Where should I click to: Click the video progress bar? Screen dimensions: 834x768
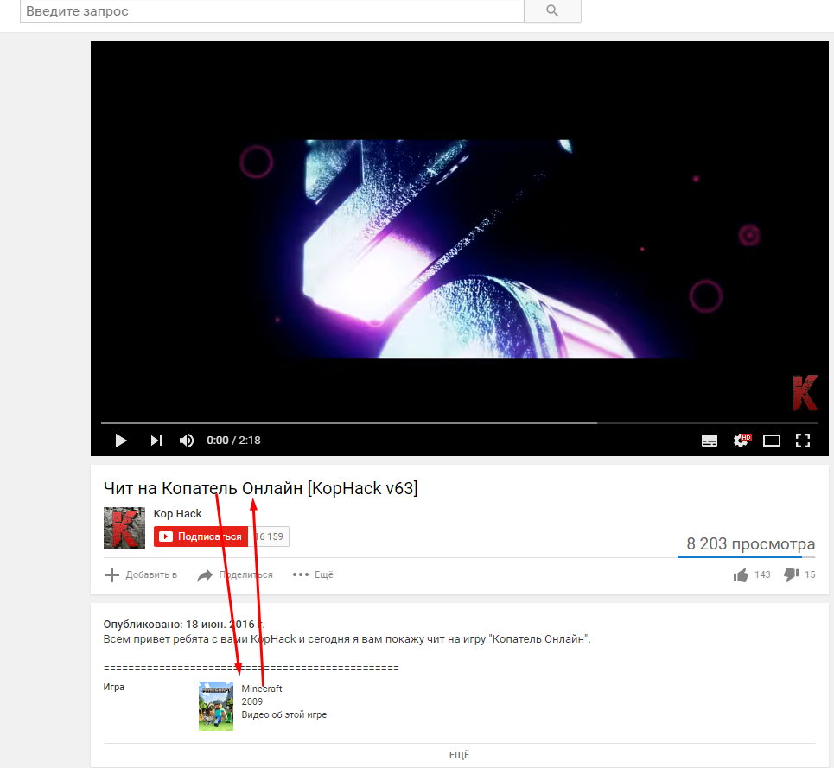[x=460, y=423]
